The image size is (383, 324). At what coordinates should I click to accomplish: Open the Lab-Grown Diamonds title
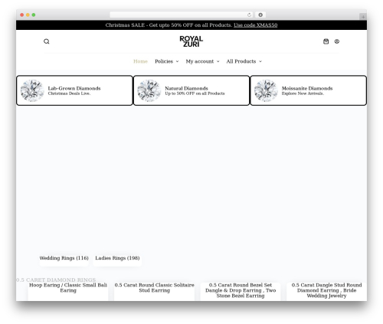point(74,88)
